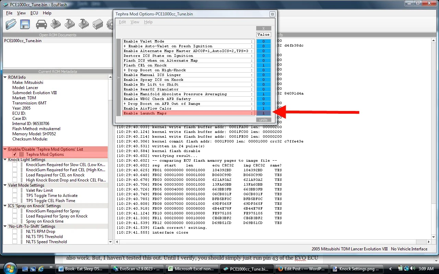Check Load Required for Spray on Knock
The width and height of the screenshot is (439, 274).
15,216
